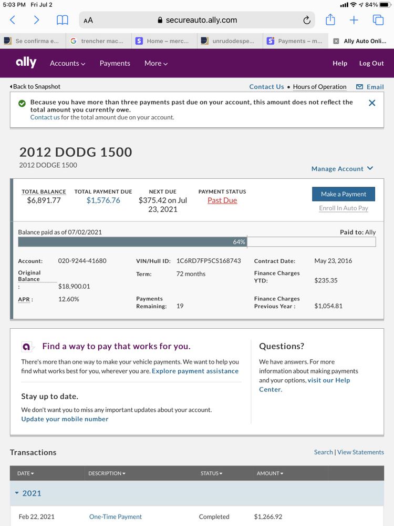This screenshot has height=526, width=394.
Task: Click 'visit our Help Center' link
Action: coord(304,385)
